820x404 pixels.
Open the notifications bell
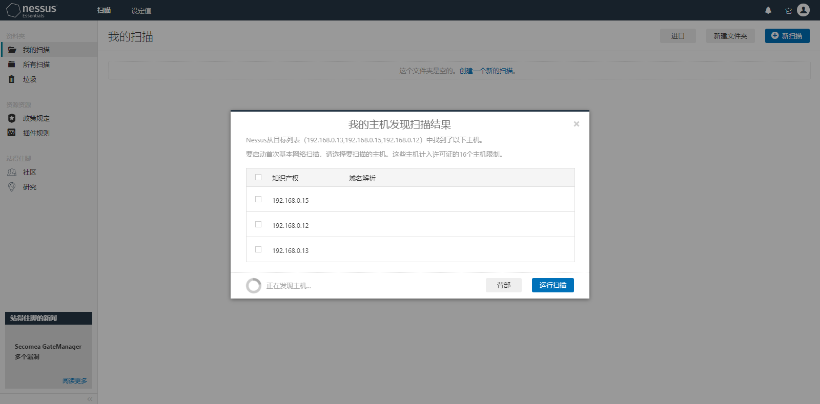(x=768, y=10)
